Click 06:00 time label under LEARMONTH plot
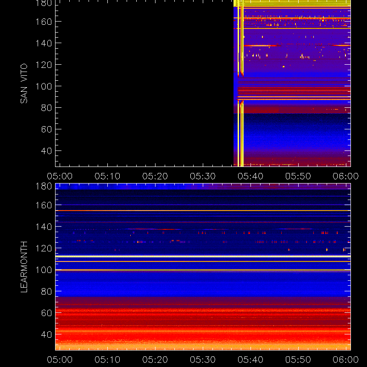 click(346, 360)
